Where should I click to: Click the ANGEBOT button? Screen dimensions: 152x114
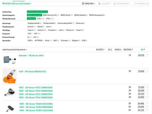104,4
